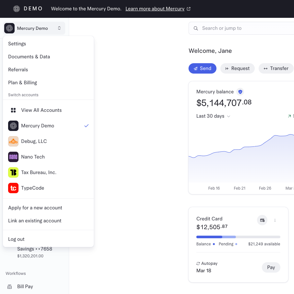Switch to the Debug, LLC account

(x=48, y=141)
